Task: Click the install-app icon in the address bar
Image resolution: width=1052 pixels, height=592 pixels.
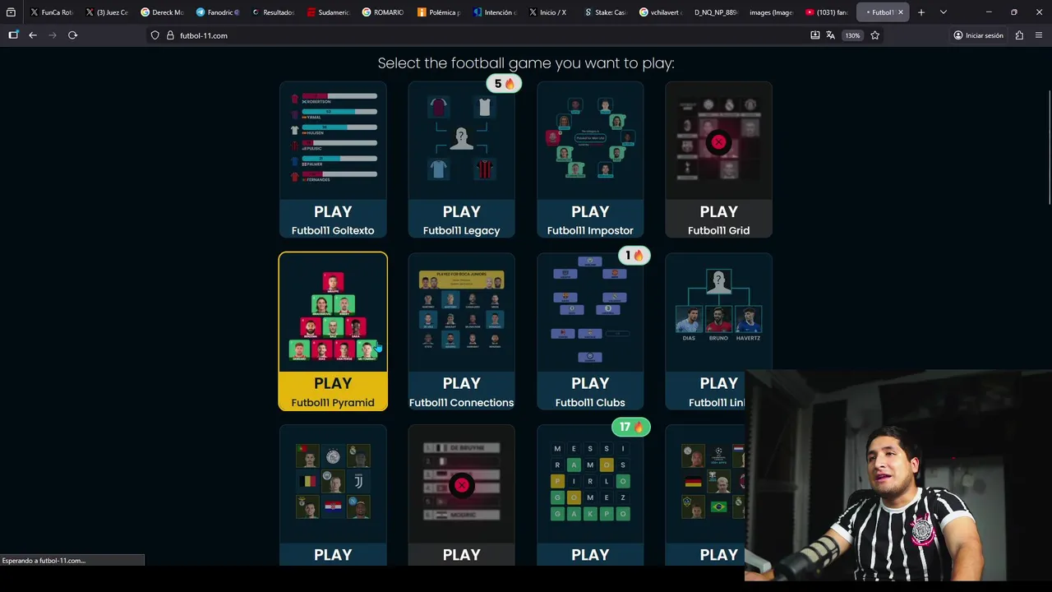Action: pos(814,35)
